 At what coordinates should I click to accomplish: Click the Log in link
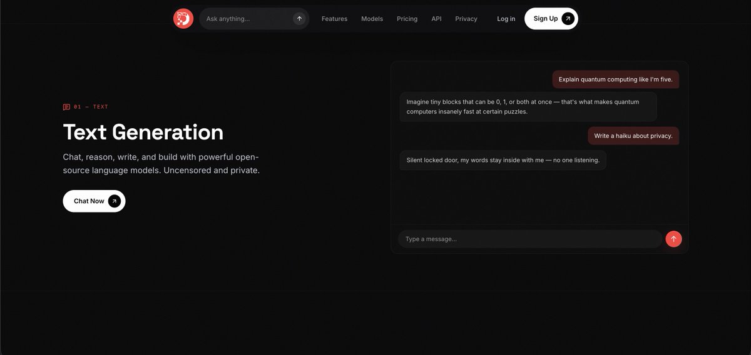[506, 19]
